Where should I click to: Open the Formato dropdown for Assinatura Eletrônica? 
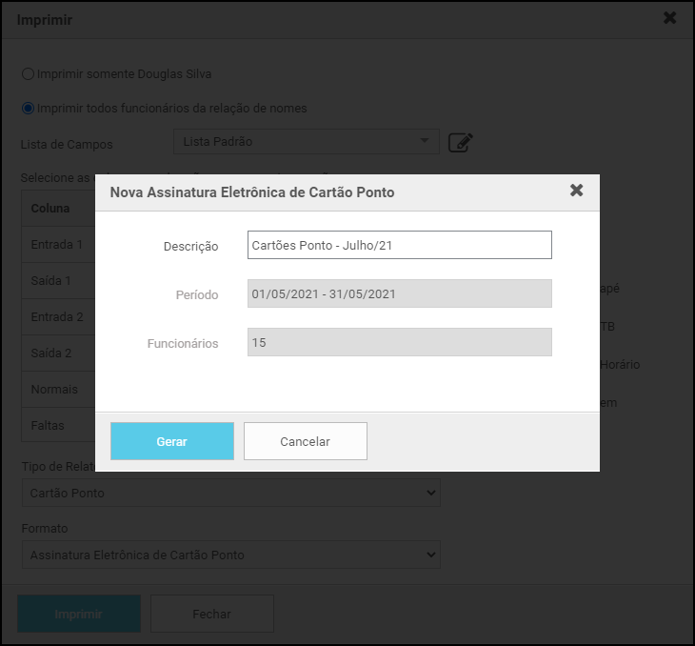tap(230, 555)
